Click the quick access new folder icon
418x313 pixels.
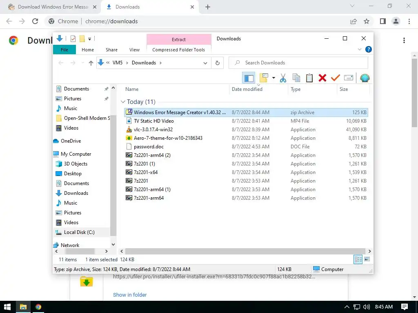coord(82,39)
